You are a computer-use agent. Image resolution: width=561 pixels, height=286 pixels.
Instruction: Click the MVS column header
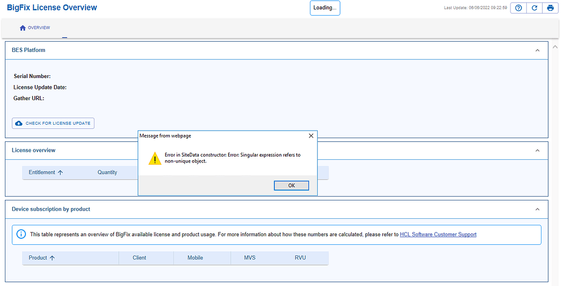tap(250, 258)
